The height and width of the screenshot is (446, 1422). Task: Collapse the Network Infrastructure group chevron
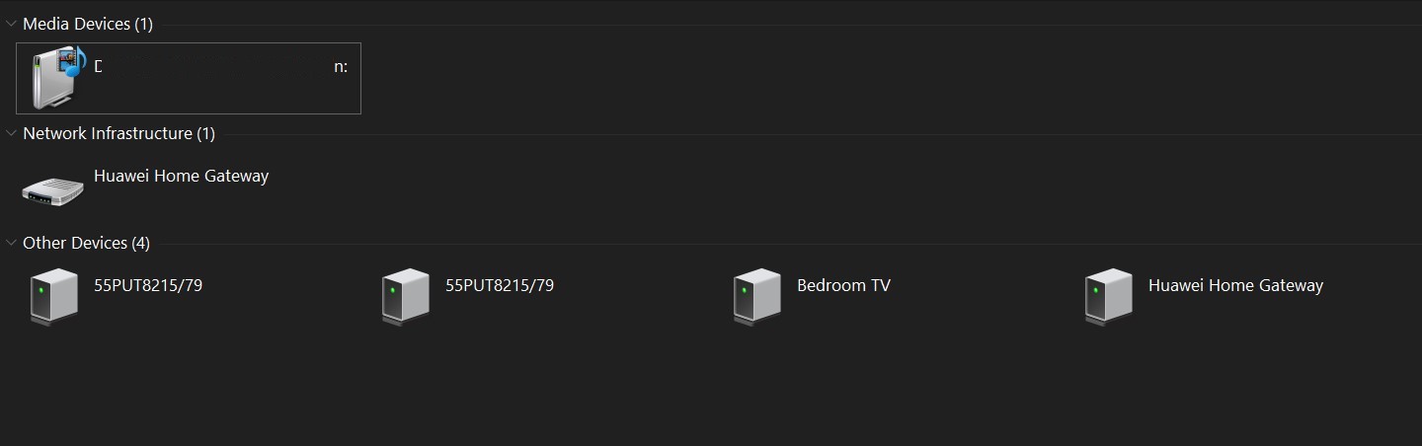11,133
